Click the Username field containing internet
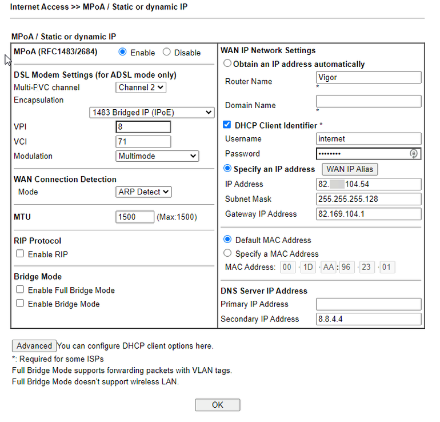The image size is (440, 422). click(369, 139)
